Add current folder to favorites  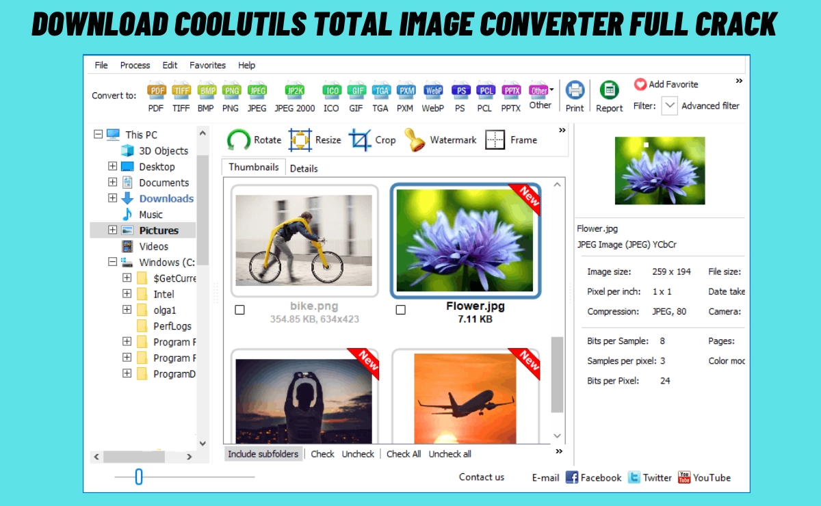click(x=666, y=84)
